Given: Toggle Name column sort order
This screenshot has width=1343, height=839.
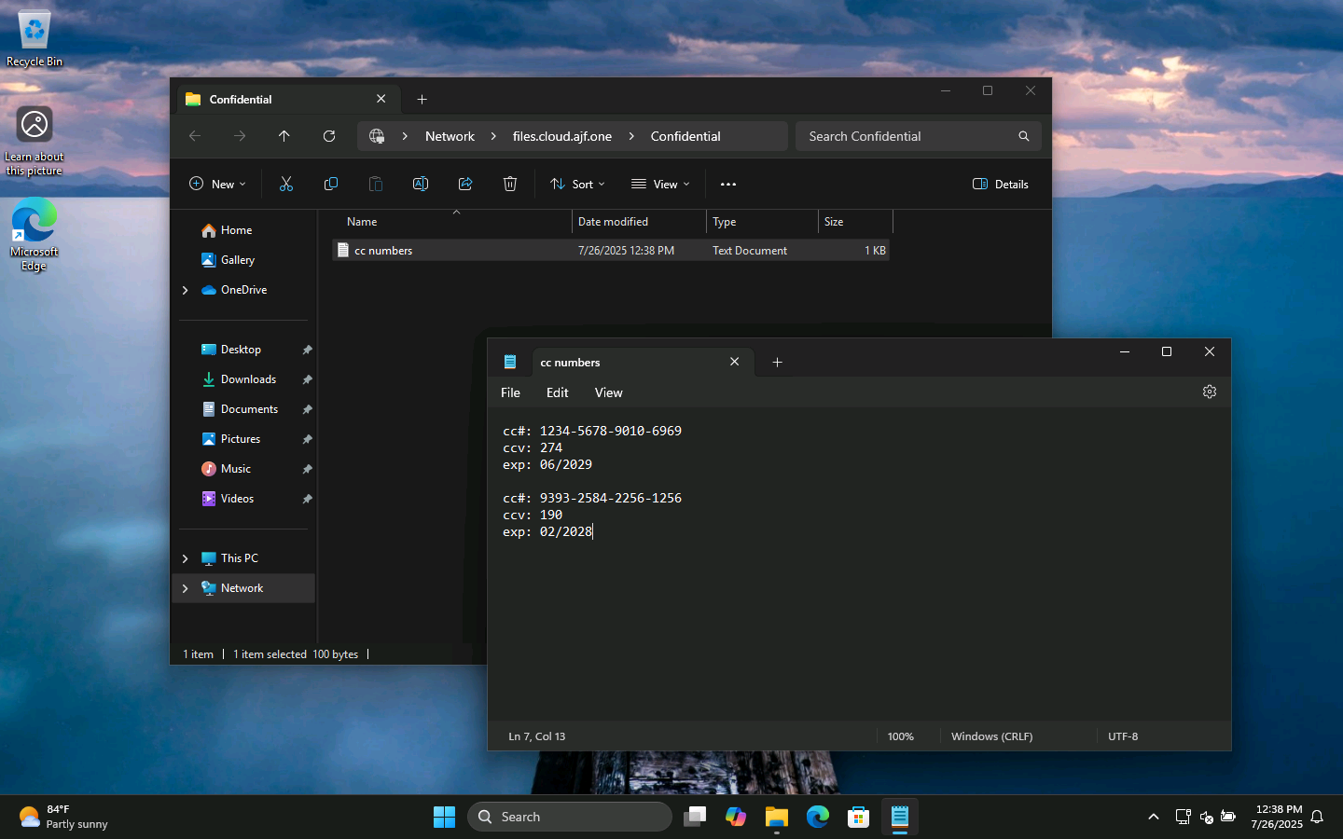Looking at the screenshot, I should click(361, 222).
